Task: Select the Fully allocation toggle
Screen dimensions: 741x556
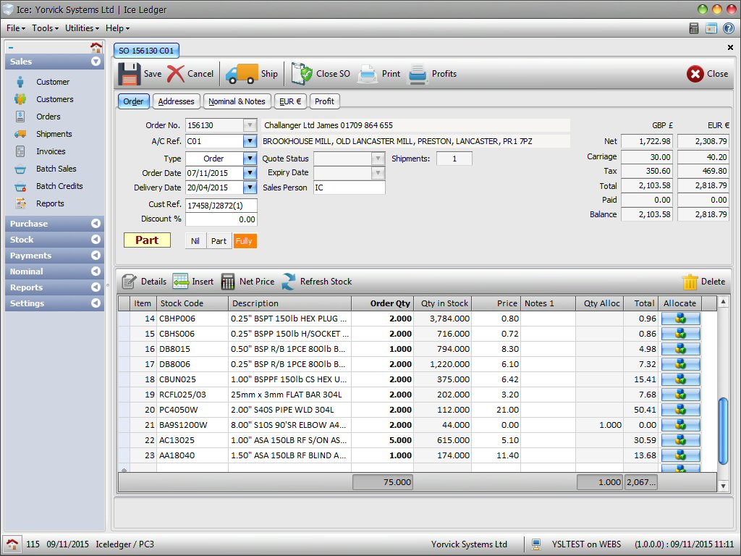Action: (244, 241)
